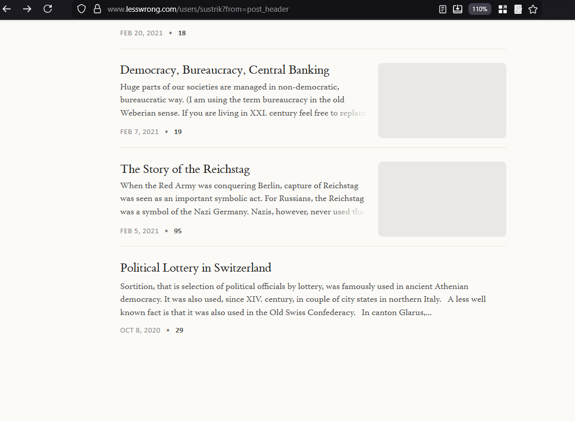
Task: Click the score 95 on Reichstag post
Action: click(178, 231)
